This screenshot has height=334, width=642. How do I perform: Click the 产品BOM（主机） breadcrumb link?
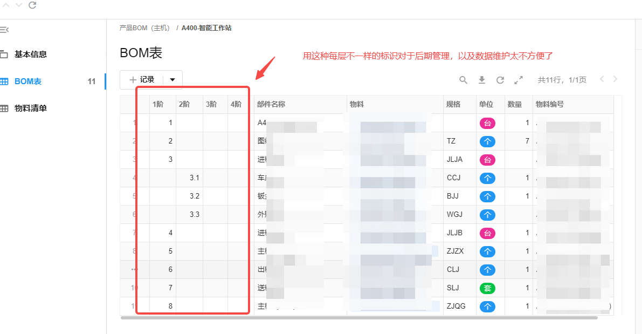144,28
